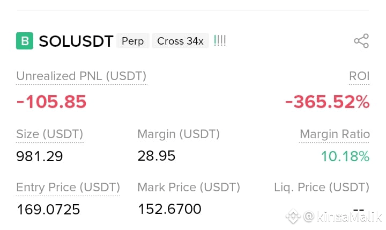The image size is (386, 230).
Task: Tap the Size (USDT) label
Action: (49, 134)
